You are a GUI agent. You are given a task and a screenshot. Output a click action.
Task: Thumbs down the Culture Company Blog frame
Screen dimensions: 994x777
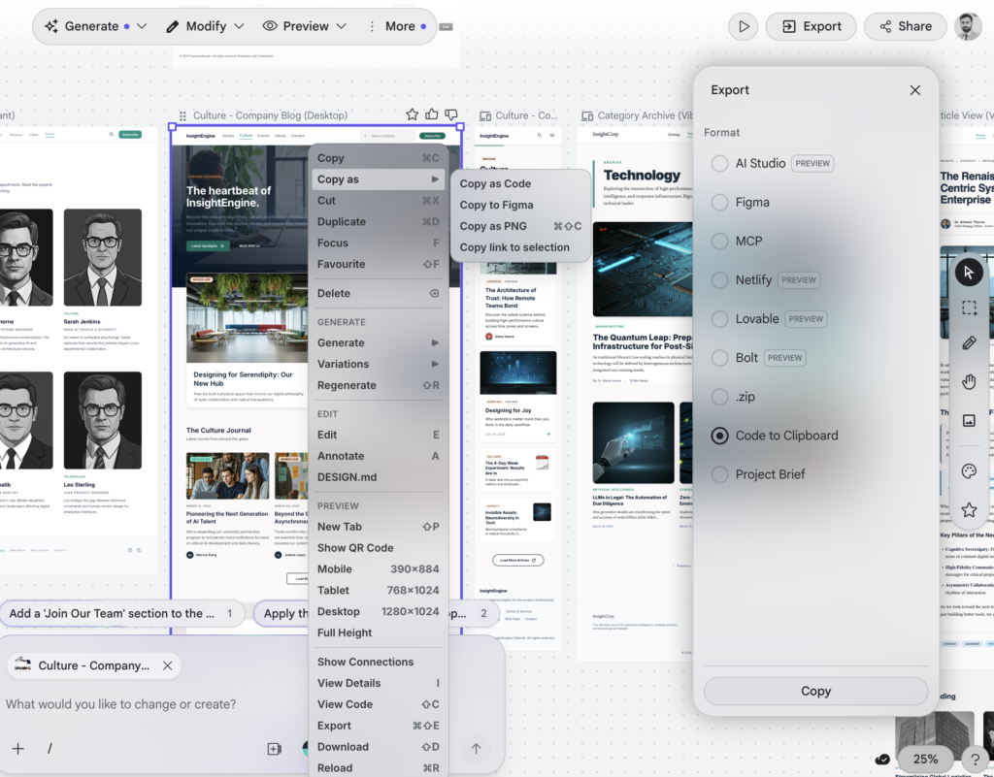450,114
